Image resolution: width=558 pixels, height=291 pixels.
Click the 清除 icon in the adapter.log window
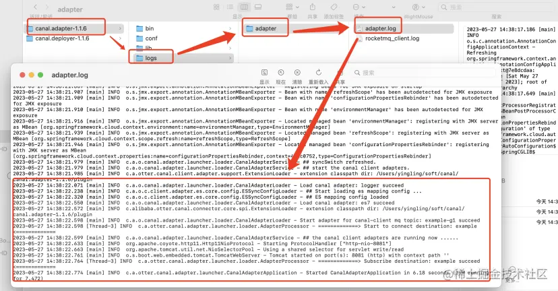click(x=297, y=73)
